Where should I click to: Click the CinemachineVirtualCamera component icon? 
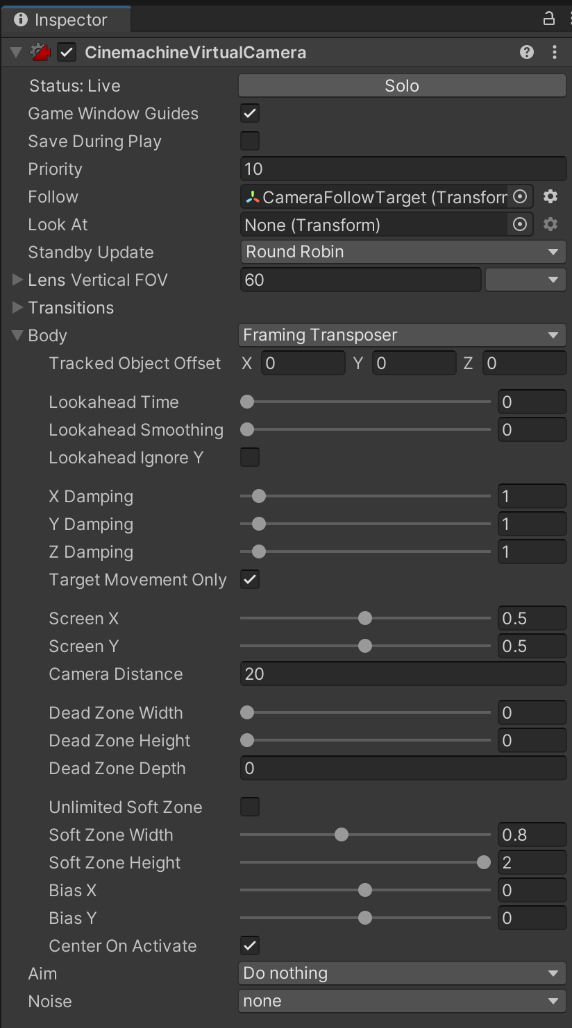coord(41,52)
